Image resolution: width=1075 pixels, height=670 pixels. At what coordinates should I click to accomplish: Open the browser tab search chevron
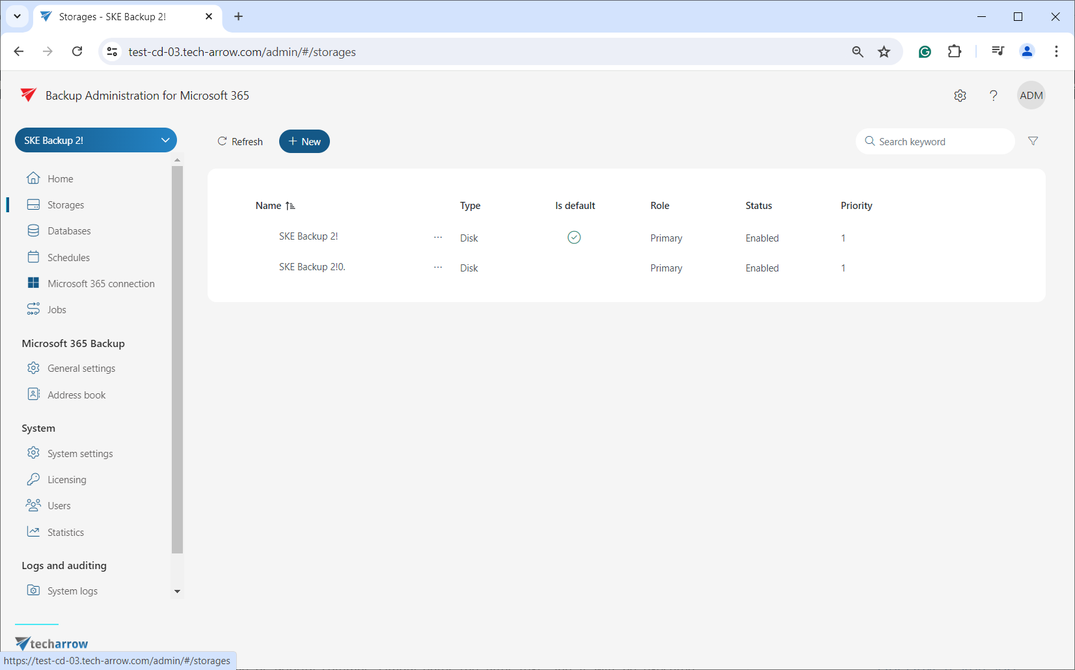click(x=18, y=16)
